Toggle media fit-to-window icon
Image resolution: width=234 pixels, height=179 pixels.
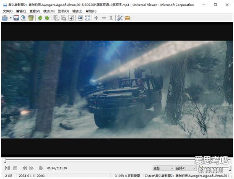point(80,18)
